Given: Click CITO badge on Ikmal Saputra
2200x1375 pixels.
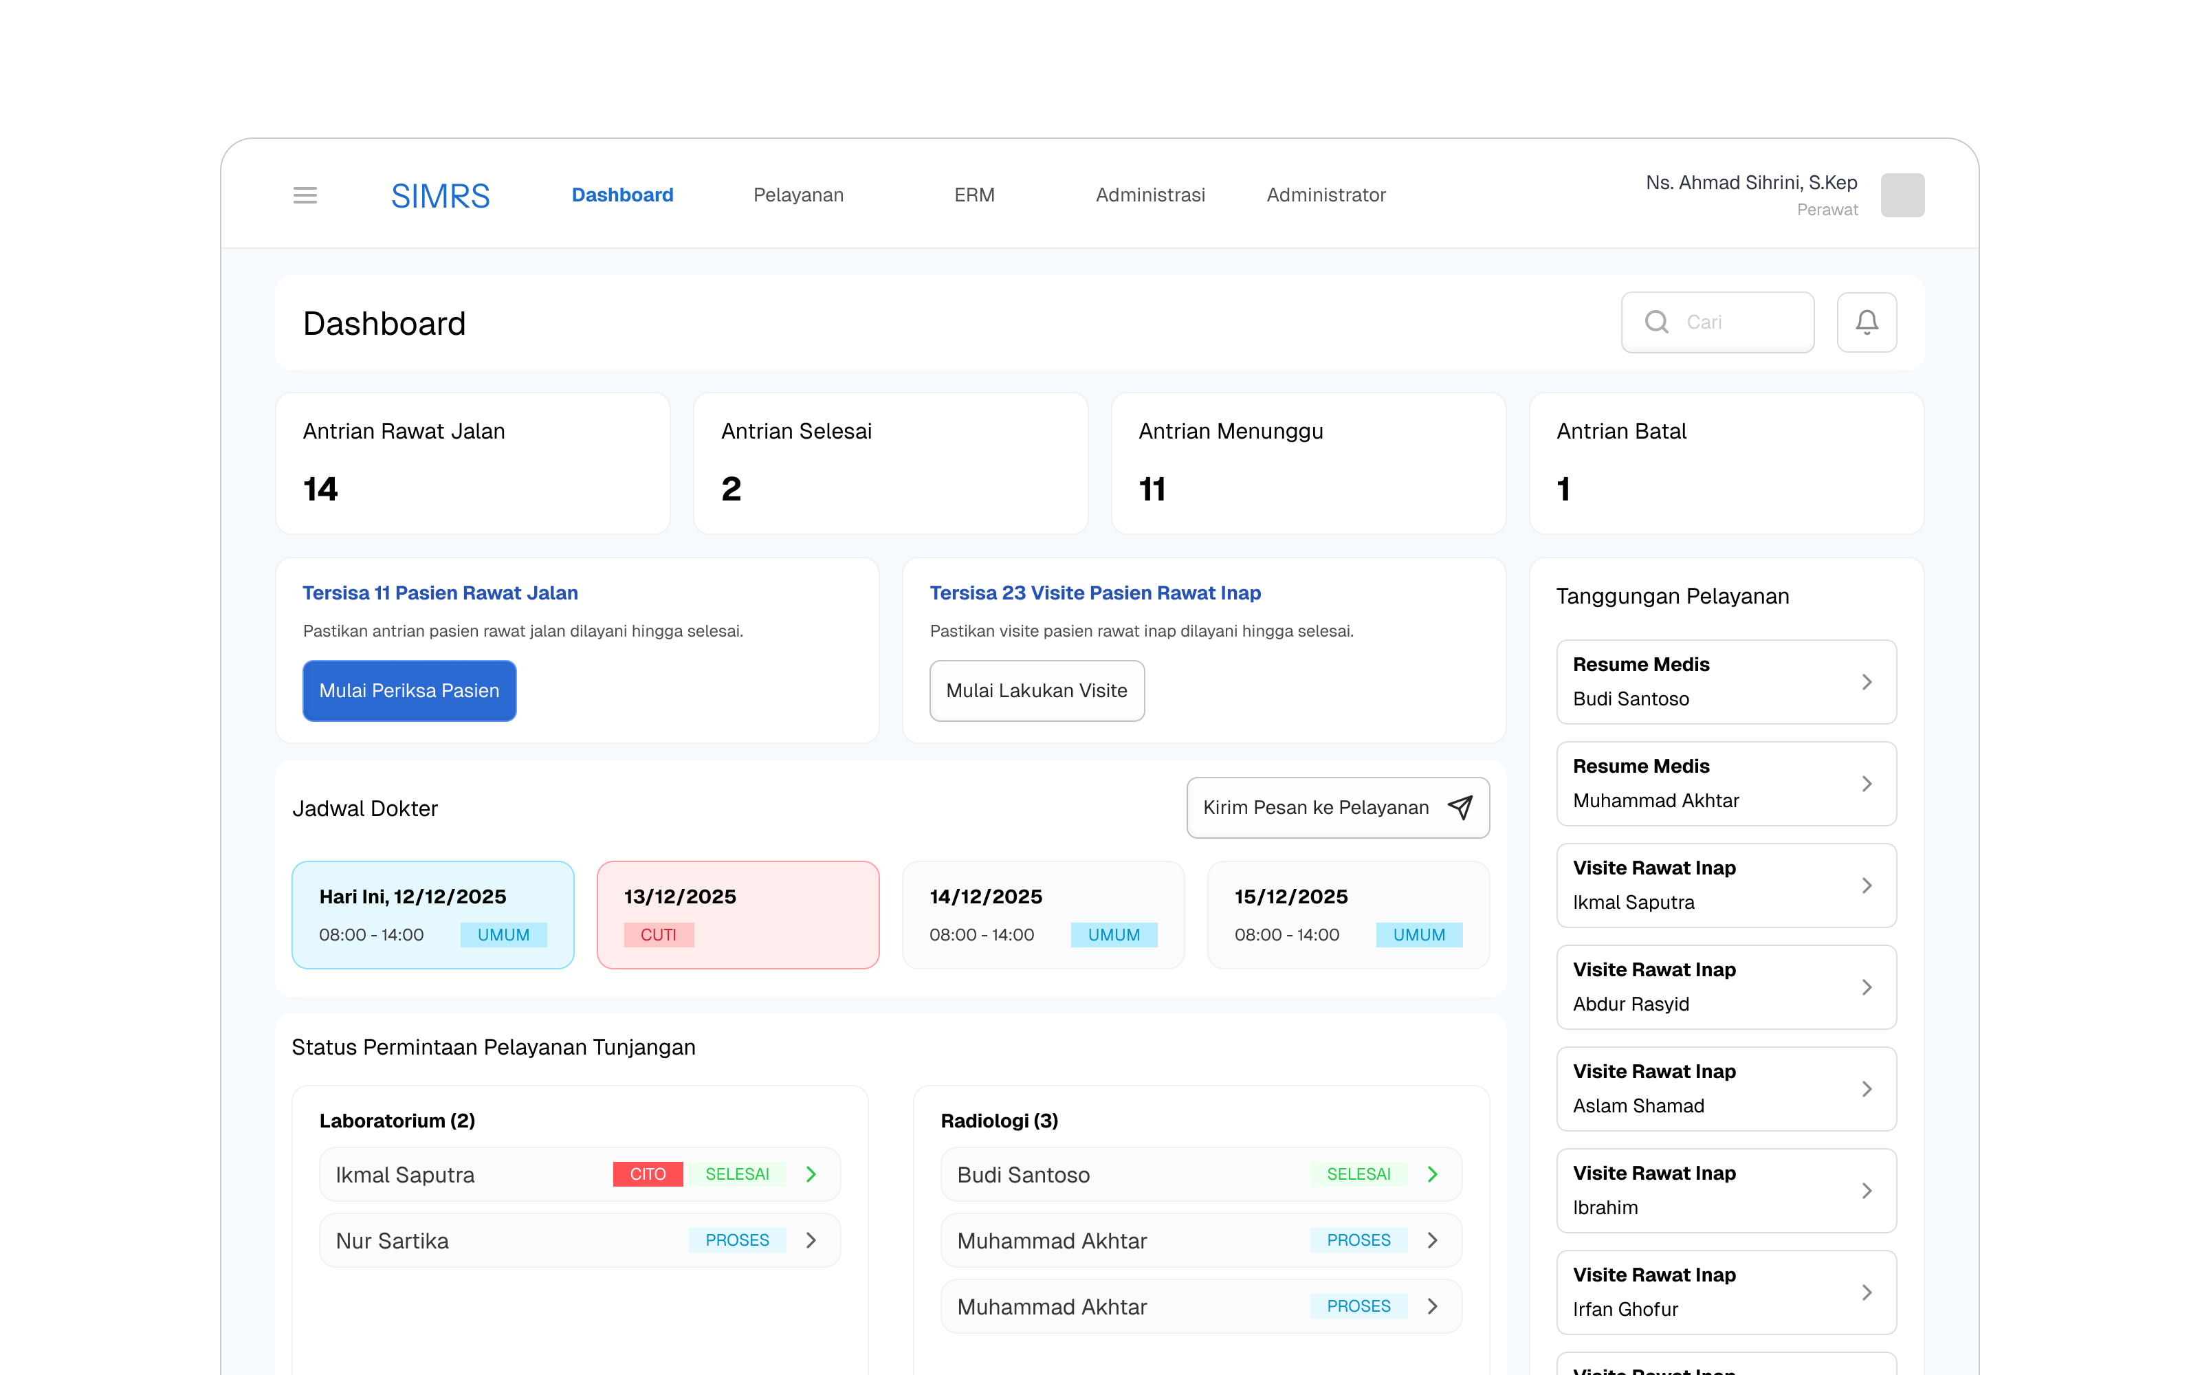Looking at the screenshot, I should pyautogui.click(x=647, y=1174).
